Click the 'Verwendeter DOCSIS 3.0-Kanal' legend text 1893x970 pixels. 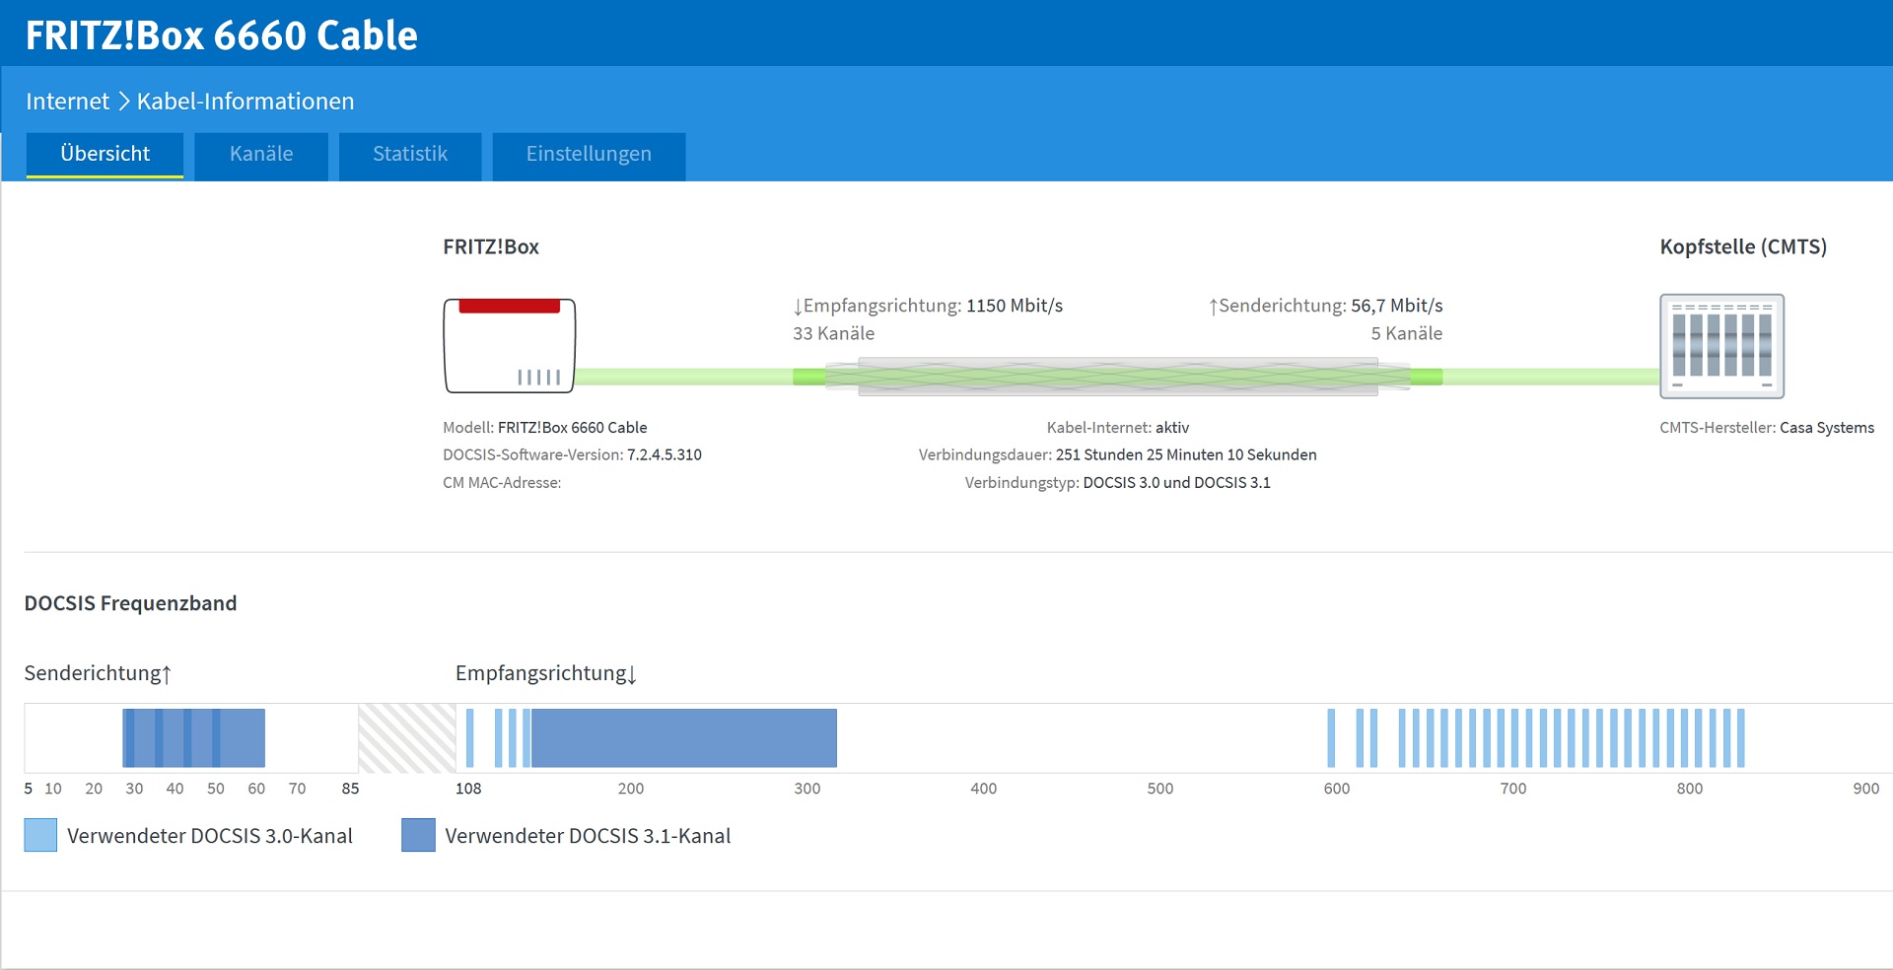[210, 836]
